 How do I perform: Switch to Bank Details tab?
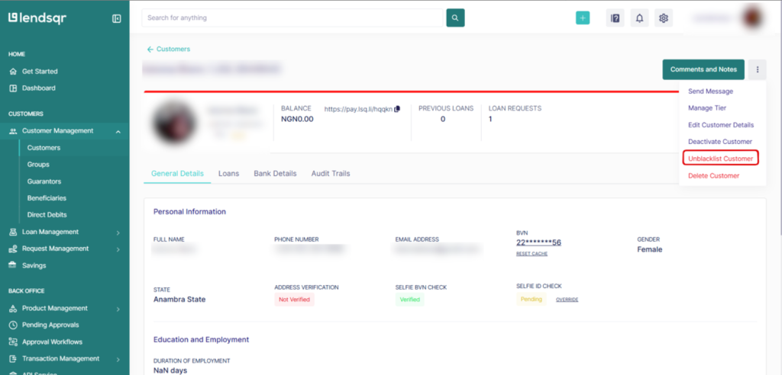point(275,174)
